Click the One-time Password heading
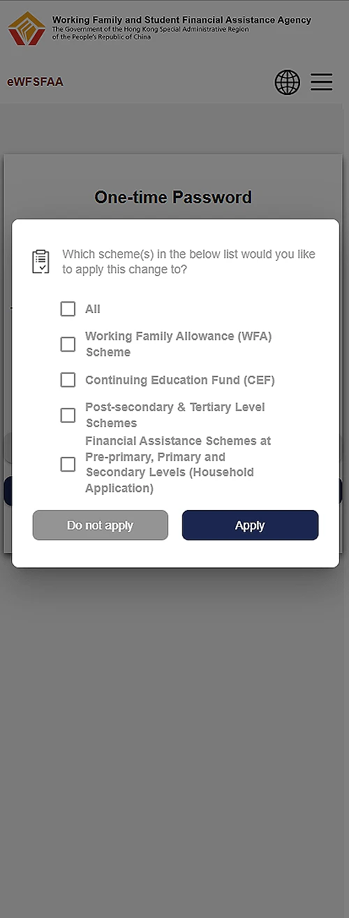This screenshot has height=918, width=349. pyautogui.click(x=173, y=198)
